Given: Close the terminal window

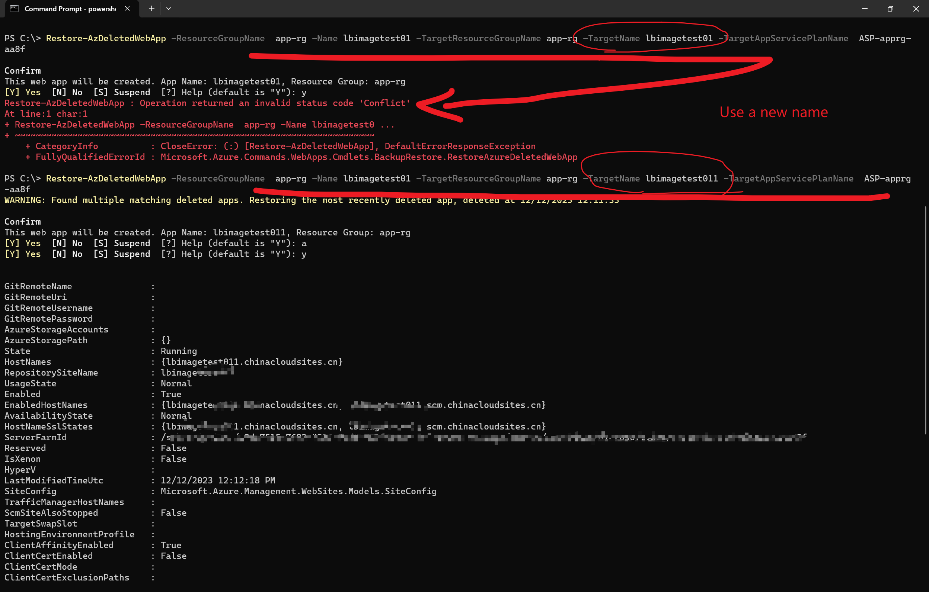Looking at the screenshot, I should click(916, 9).
